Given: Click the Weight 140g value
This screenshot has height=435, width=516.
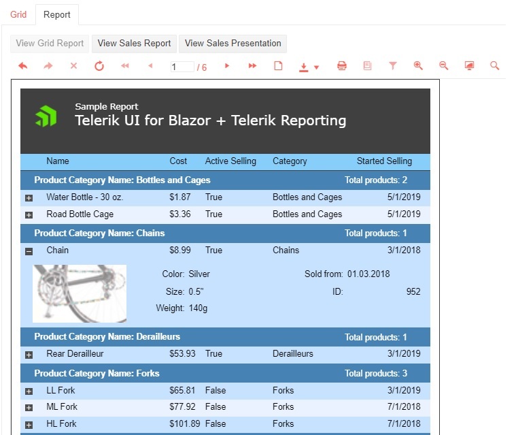Looking at the screenshot, I should (x=198, y=308).
